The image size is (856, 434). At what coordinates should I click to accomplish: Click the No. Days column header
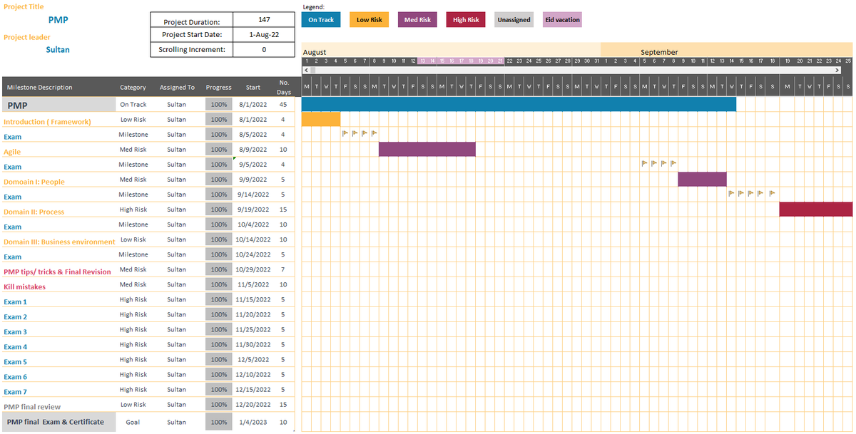[284, 87]
